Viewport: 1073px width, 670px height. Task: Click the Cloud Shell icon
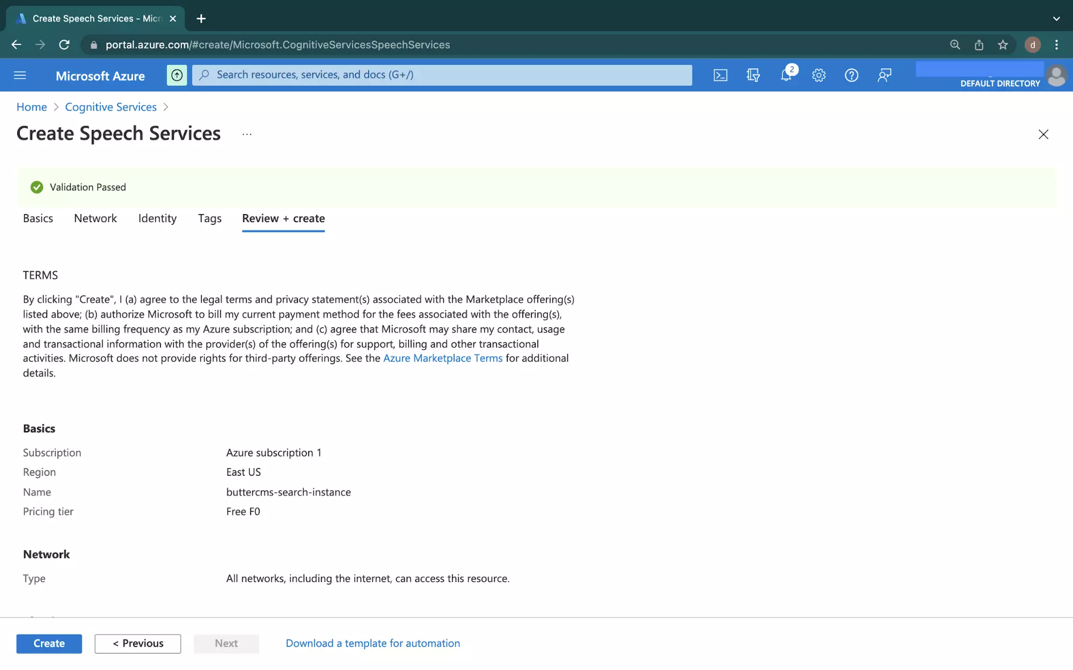(719, 75)
